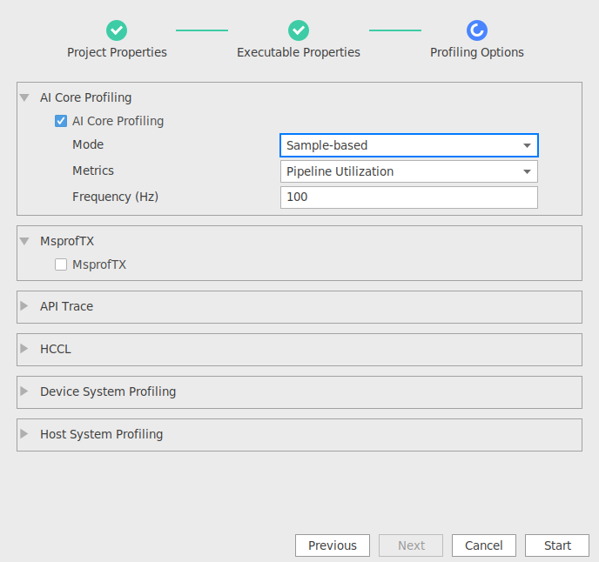Open the Mode dropdown showing Sample-based

pyautogui.click(x=408, y=145)
